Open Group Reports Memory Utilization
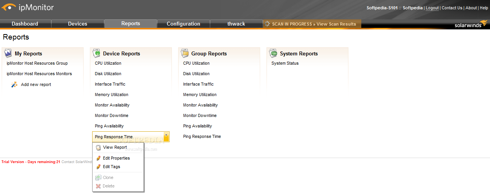 coord(200,95)
